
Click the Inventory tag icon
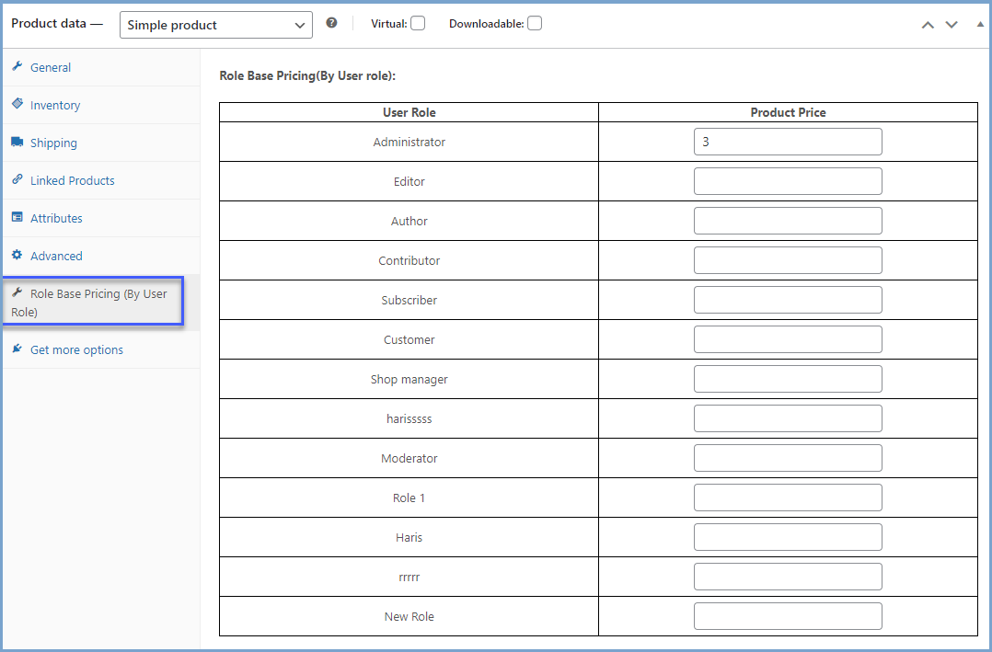point(16,105)
